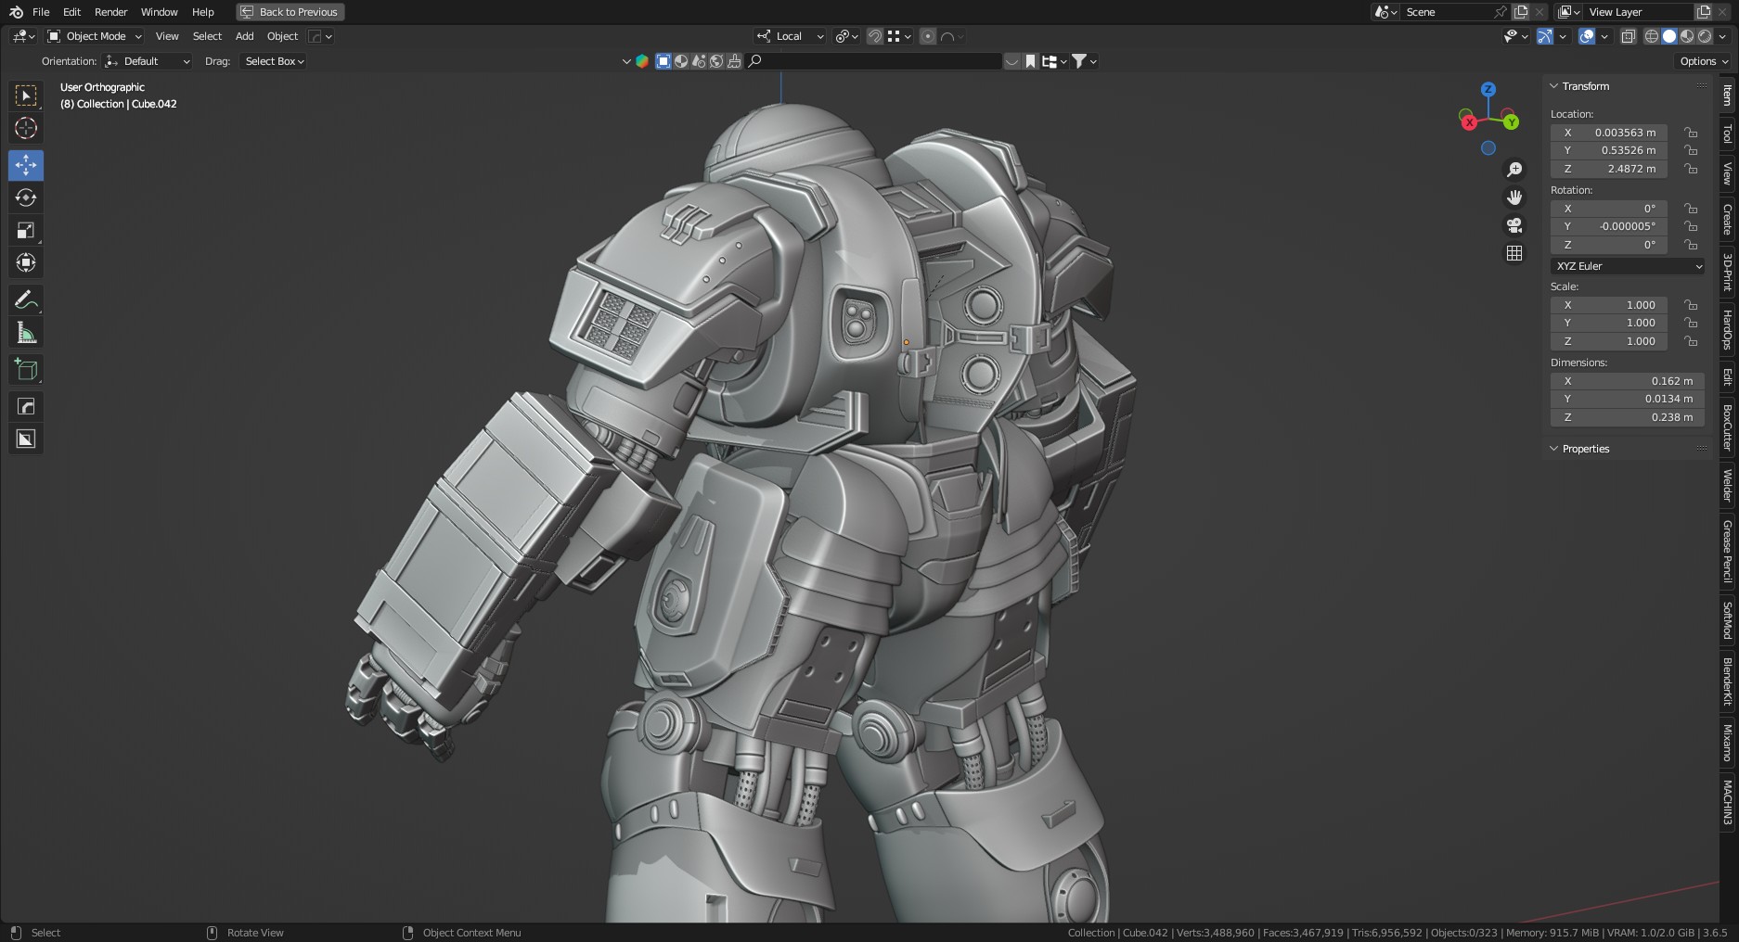
Task: Open the Object Mode dropdown
Action: coord(95,36)
